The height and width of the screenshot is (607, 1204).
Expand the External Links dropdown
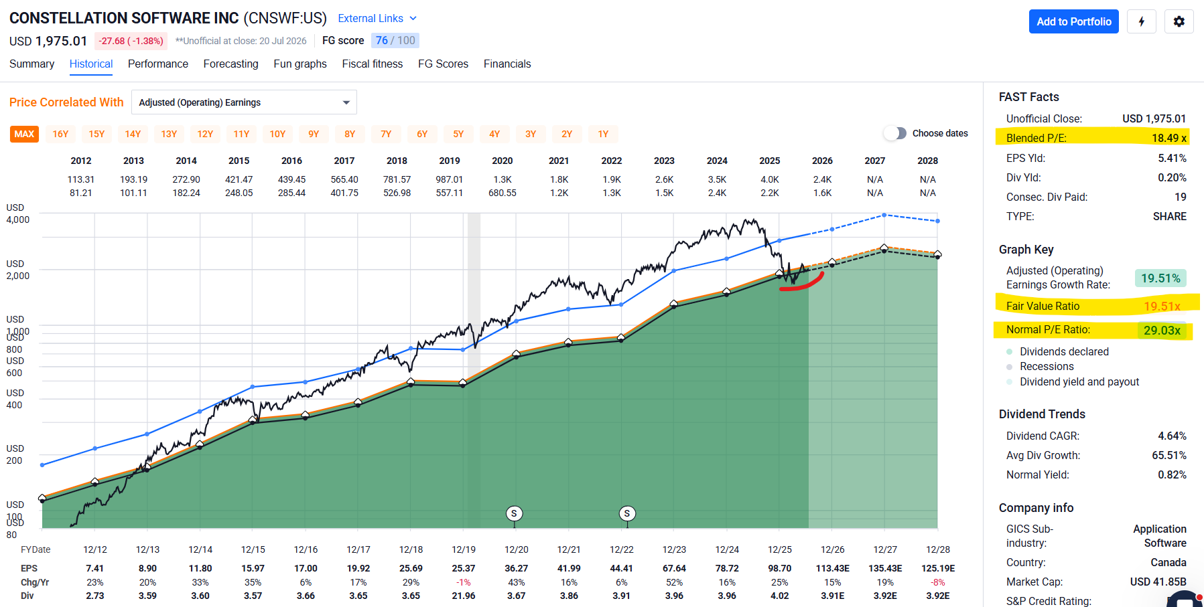click(377, 18)
